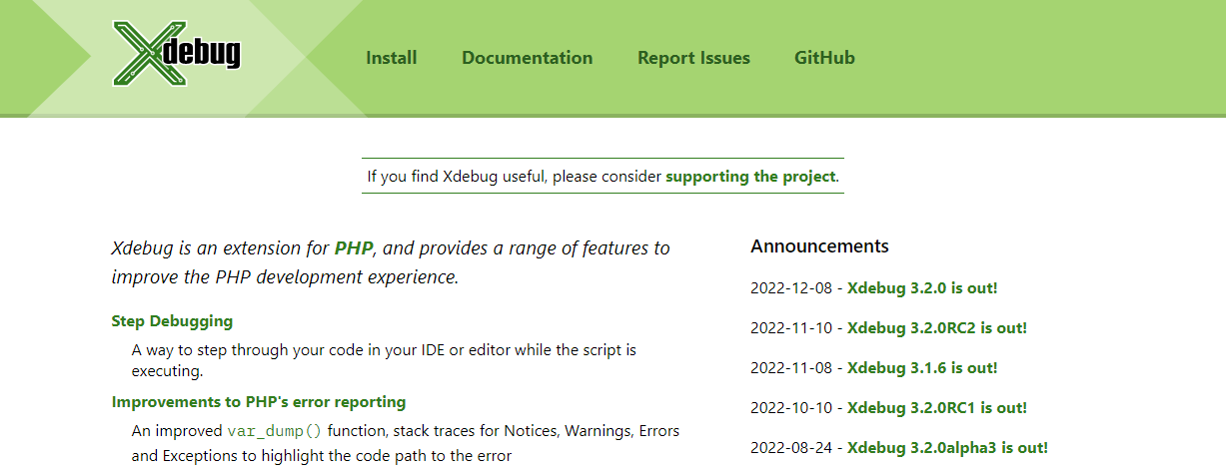The image size is (1226, 474).
Task: Open the Step Debugging feature link
Action: (x=172, y=321)
